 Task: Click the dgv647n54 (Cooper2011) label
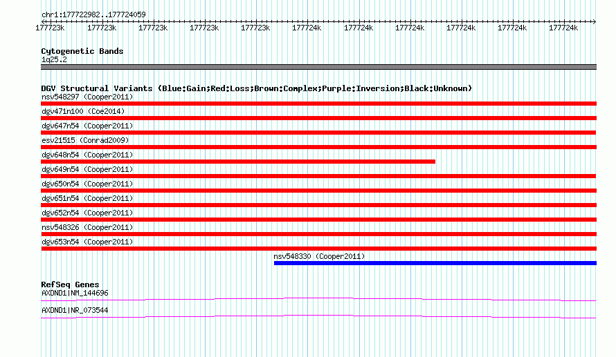click(x=87, y=126)
